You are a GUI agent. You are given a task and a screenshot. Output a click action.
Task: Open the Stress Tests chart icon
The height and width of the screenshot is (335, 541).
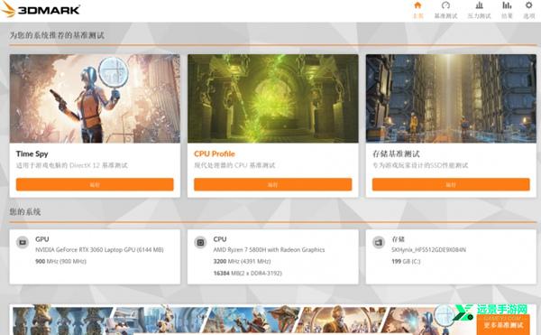click(480, 5)
